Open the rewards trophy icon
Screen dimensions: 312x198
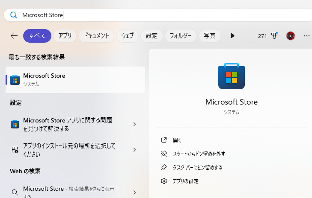tap(274, 36)
